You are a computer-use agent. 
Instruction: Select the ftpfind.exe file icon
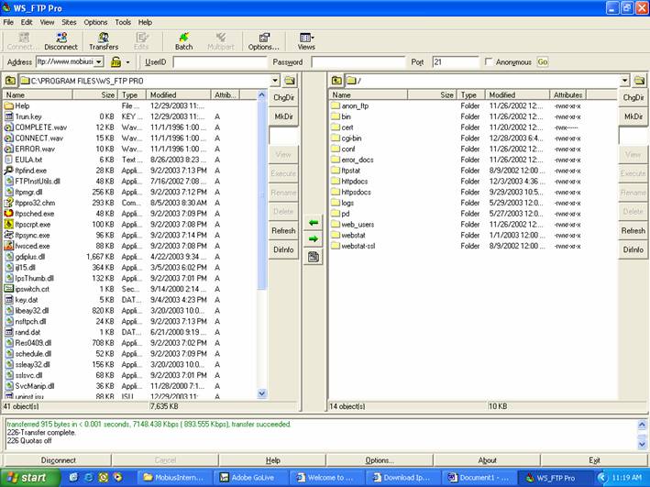8,170
